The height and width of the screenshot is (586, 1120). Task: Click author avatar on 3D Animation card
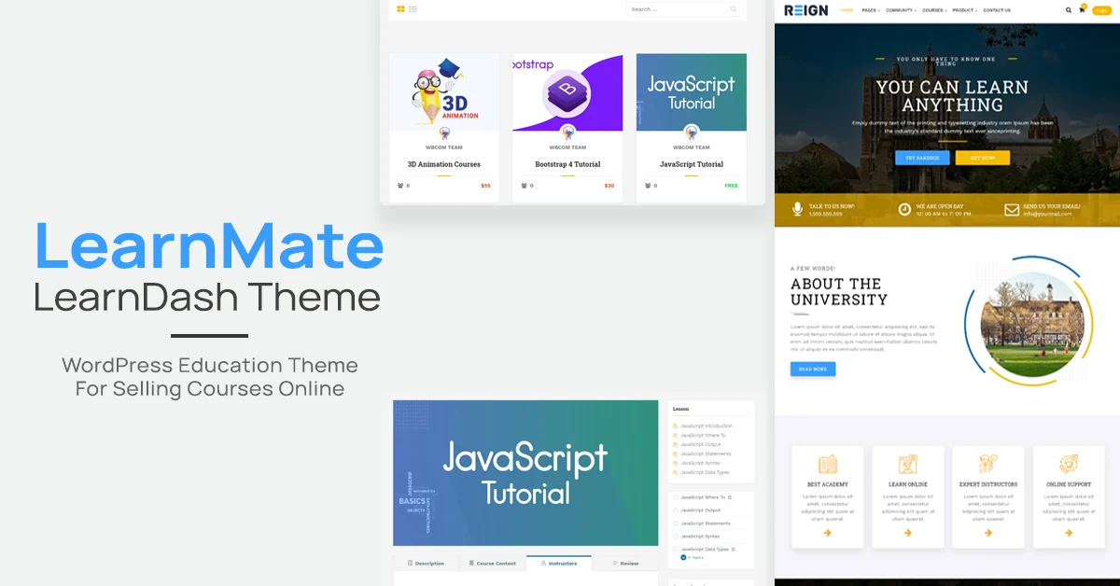pyautogui.click(x=444, y=133)
